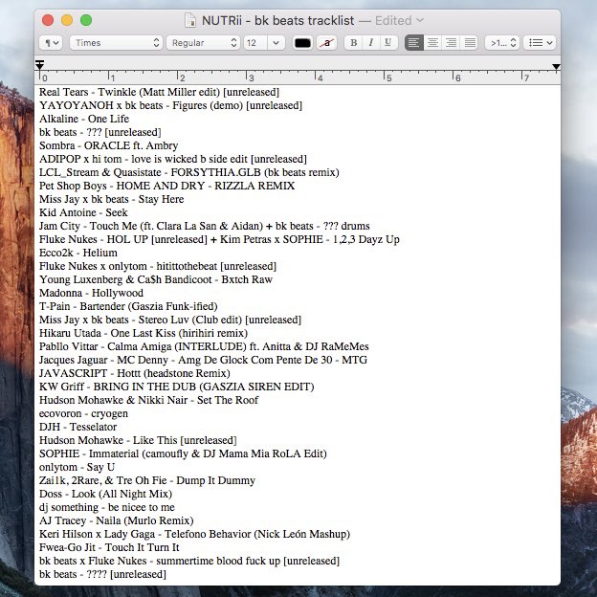This screenshot has height=597, width=597.
Task: Align text right
Action: (x=452, y=43)
